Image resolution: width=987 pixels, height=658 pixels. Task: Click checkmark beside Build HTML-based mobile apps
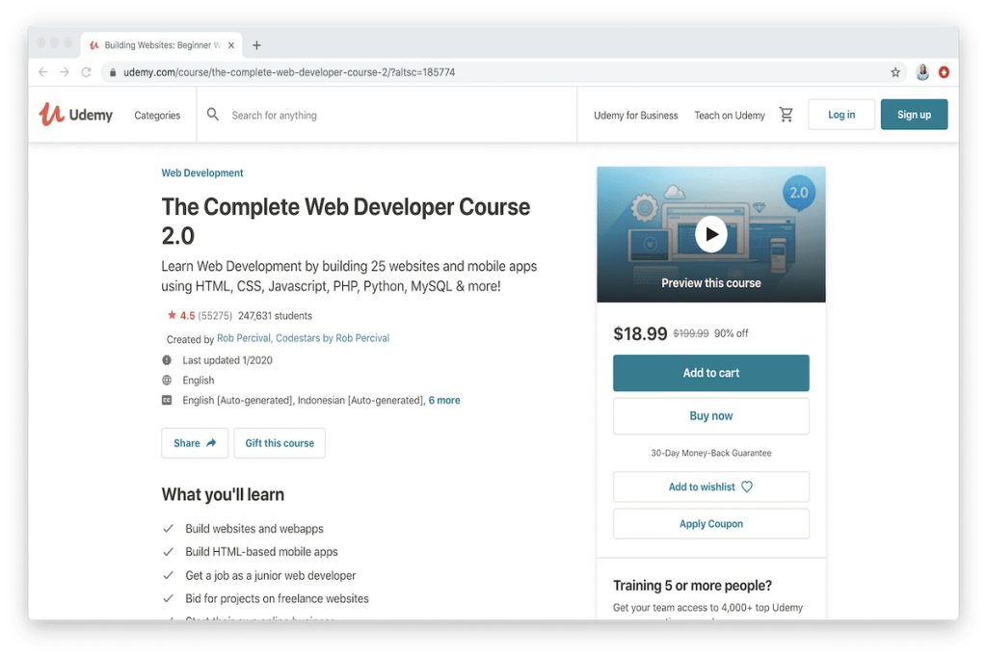168,552
